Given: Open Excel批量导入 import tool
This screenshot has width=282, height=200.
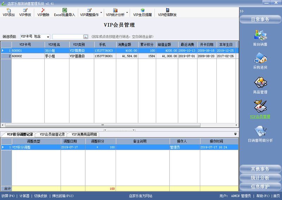Looking at the screenshot, I should click(x=65, y=11).
